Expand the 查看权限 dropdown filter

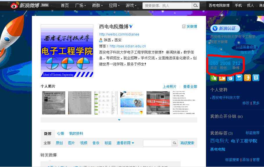[125, 143]
